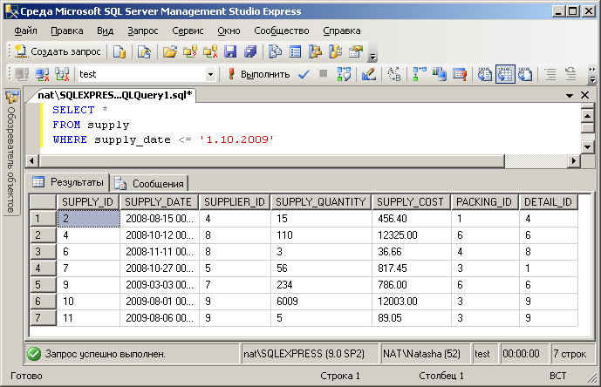The width and height of the screenshot is (601, 387).
Task: Click the Open File folder icon
Action: [170, 51]
